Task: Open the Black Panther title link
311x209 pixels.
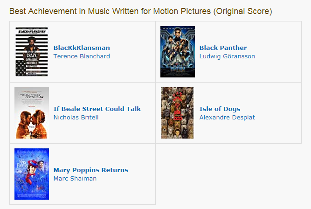Action: pos(223,48)
